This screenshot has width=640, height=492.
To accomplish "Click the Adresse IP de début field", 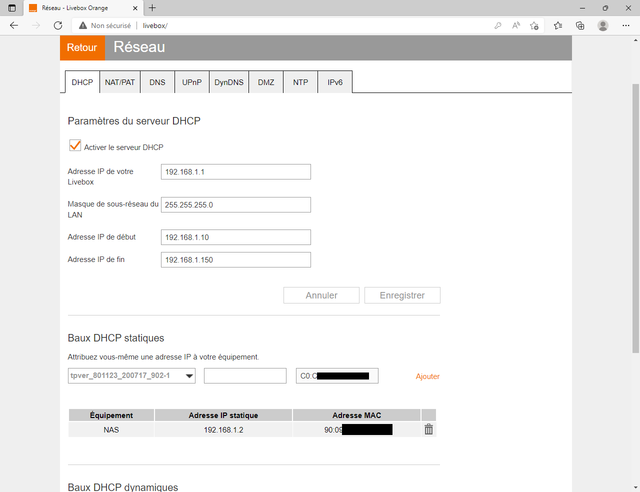I will click(x=236, y=237).
